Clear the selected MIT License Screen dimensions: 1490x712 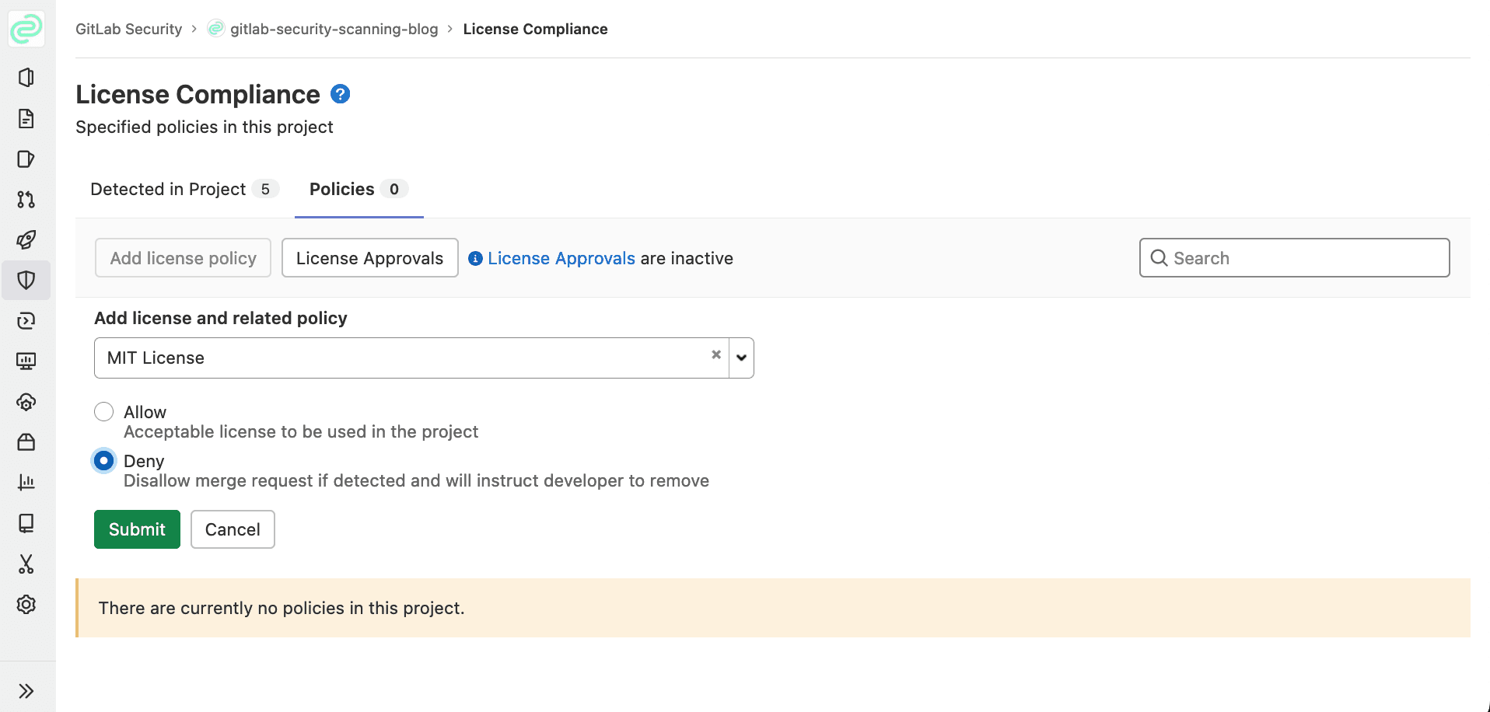click(x=716, y=354)
